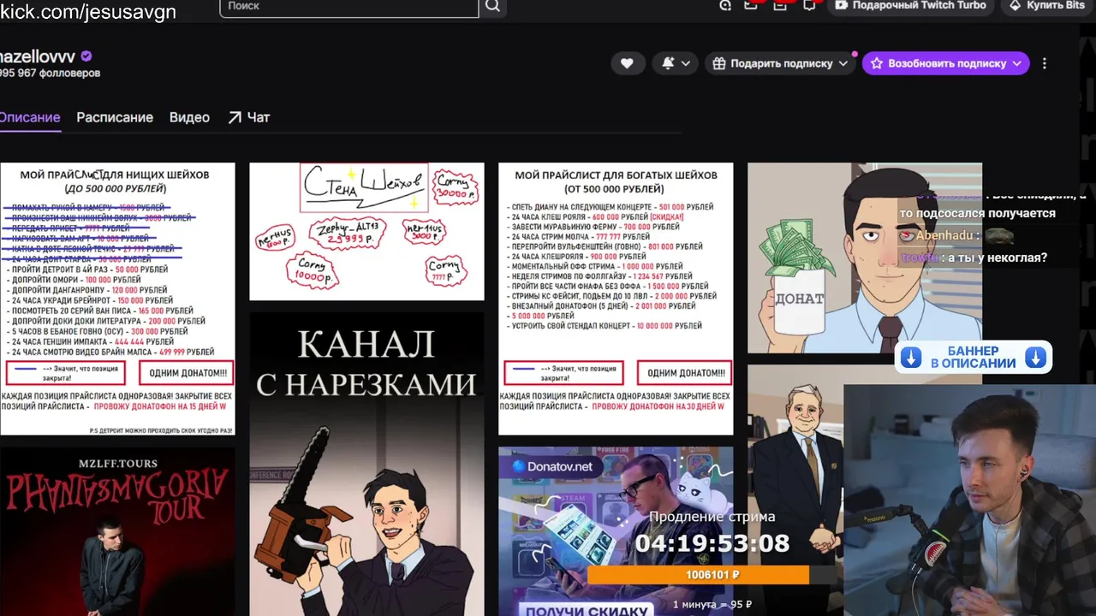
Task: Click the Продление стрима label
Action: pyautogui.click(x=712, y=517)
